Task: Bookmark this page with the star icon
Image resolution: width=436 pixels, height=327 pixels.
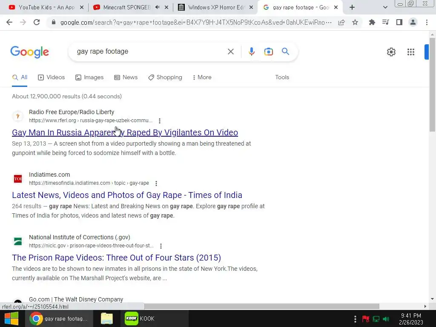Action: pos(355,22)
